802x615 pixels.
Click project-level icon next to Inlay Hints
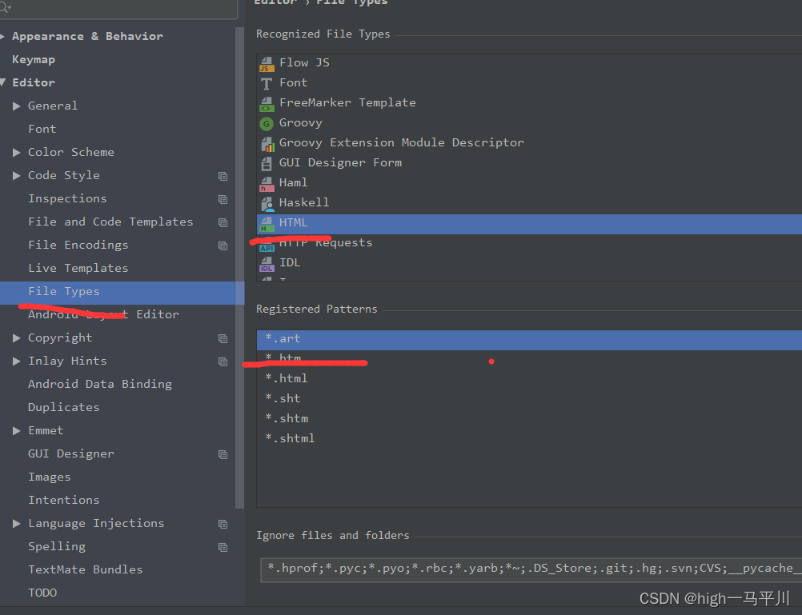tap(223, 362)
